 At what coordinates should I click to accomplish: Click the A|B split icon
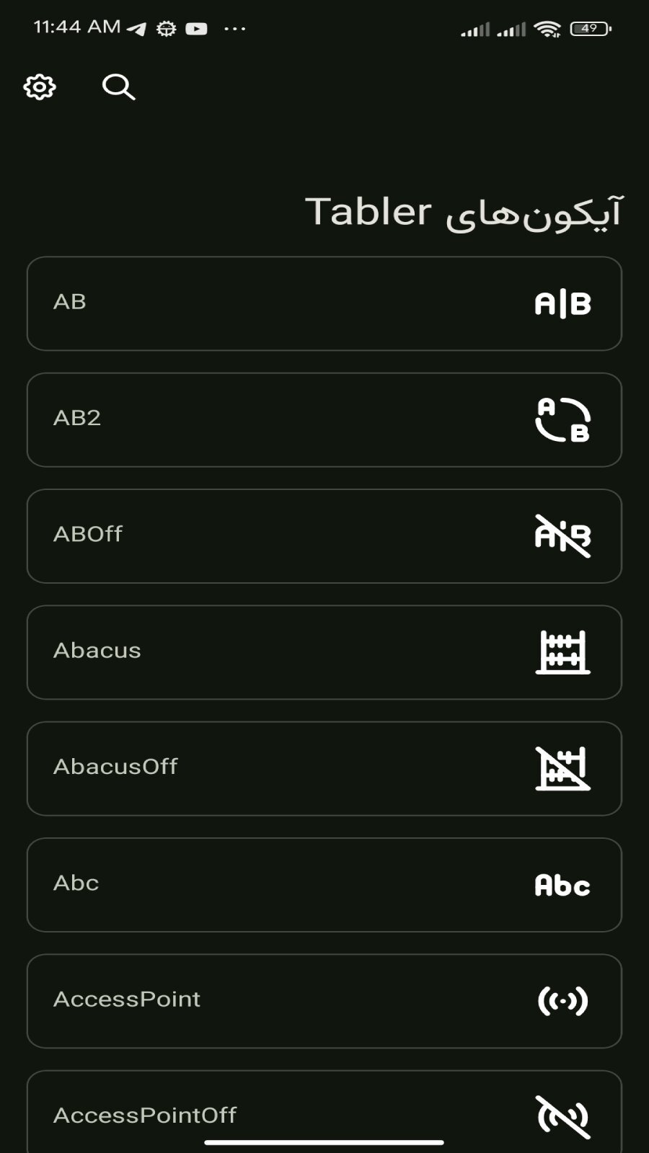coord(563,304)
